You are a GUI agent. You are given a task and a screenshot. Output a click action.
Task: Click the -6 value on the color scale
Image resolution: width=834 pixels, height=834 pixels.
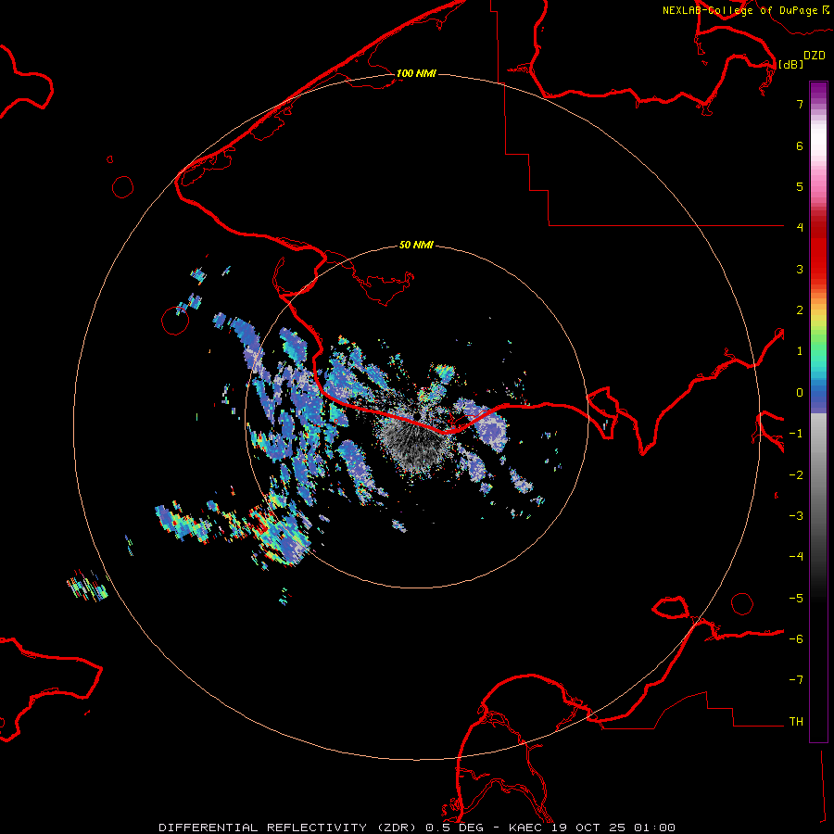796,639
